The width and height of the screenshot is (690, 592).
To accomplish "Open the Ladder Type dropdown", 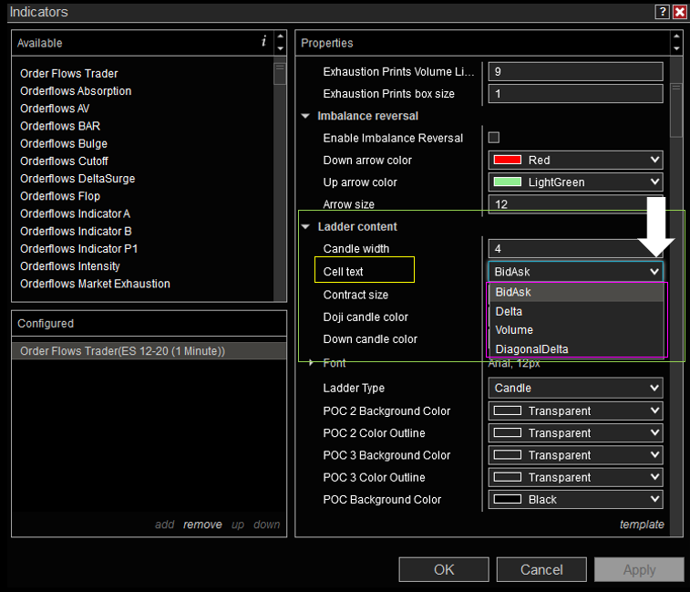I will pos(575,388).
